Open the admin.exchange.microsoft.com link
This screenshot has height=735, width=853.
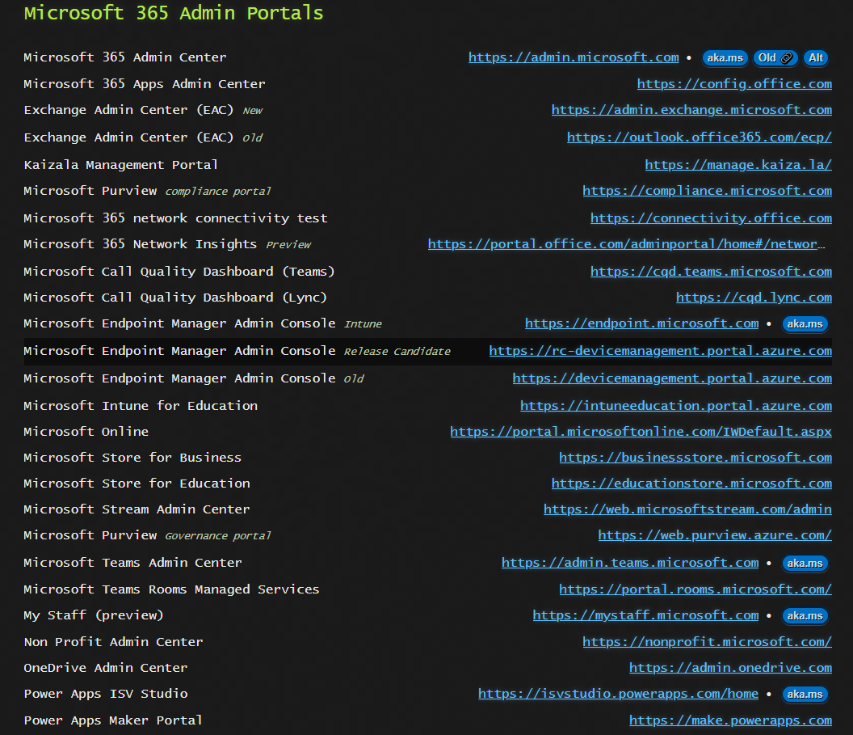691,110
